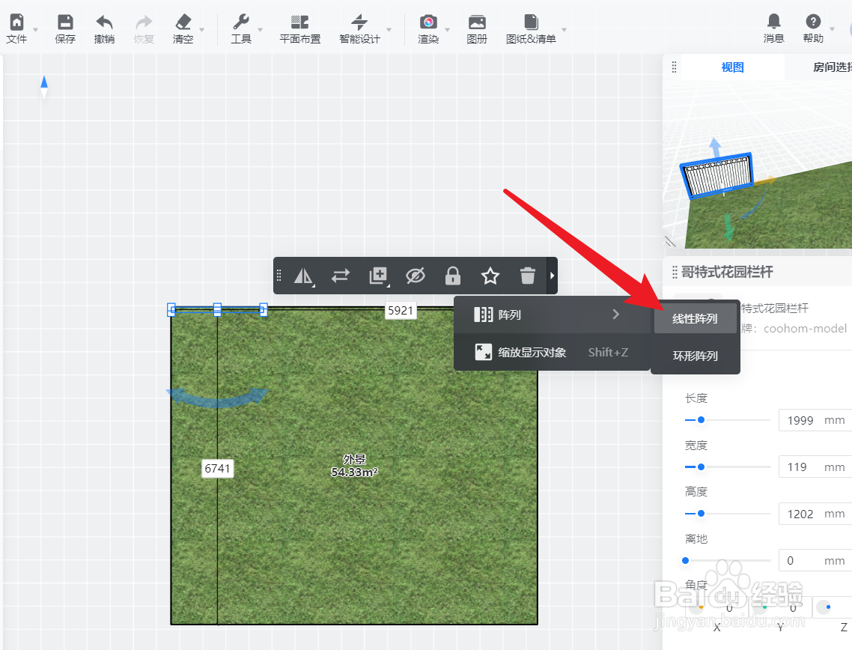This screenshot has width=852, height=650.
Task: Click the 保存 save icon
Action: pyautogui.click(x=65, y=22)
